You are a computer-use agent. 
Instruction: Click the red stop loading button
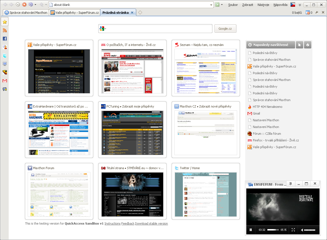(x=24, y=5)
